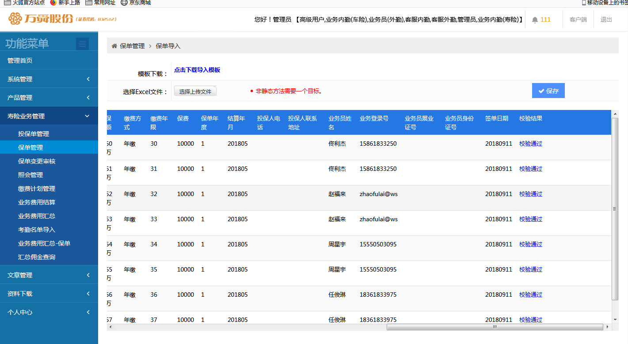Collapse the 寿险业务管理 menu
The image size is (628, 344).
49,116
